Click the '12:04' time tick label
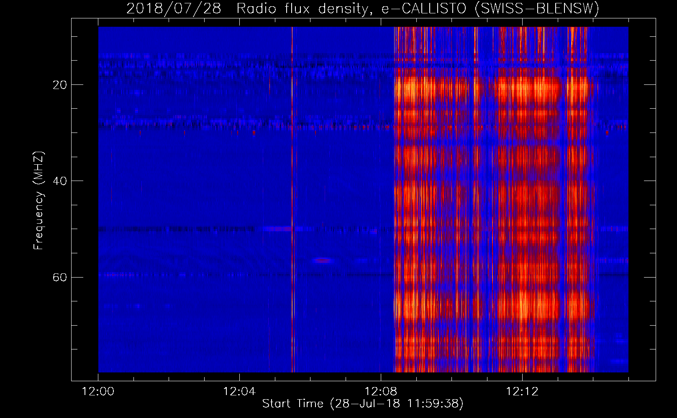Image resolution: width=677 pixels, height=418 pixels. pyautogui.click(x=239, y=392)
